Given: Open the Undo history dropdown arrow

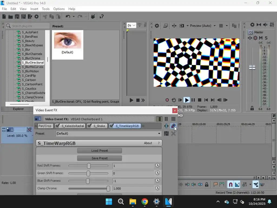Looking at the screenshot, I should 74,17.
